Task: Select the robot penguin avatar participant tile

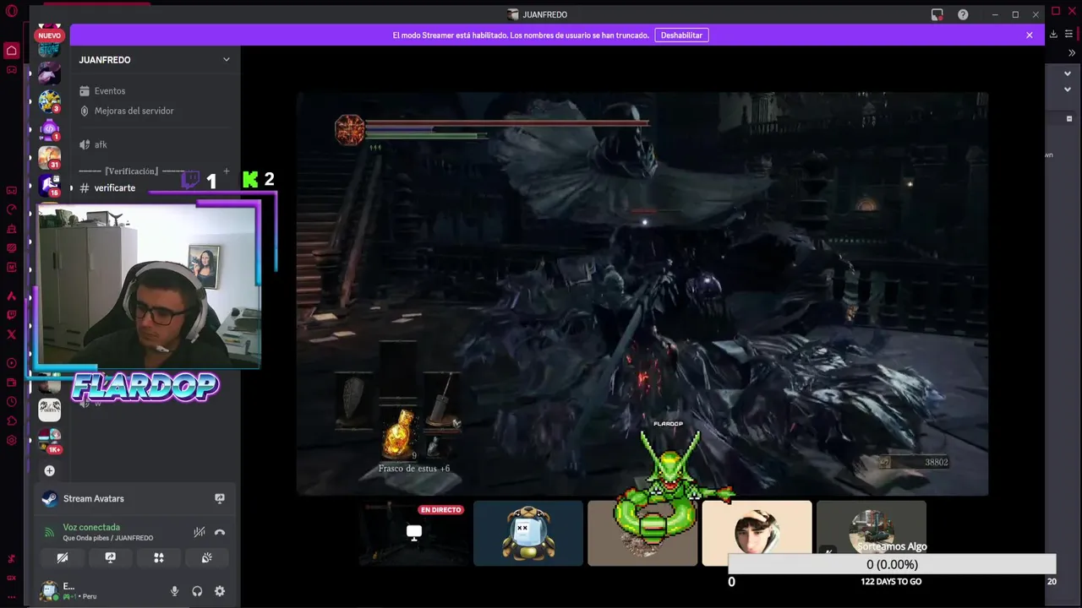Action: (527, 533)
